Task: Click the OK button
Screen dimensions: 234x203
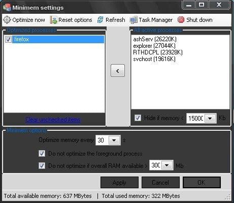Action: pos(202,183)
